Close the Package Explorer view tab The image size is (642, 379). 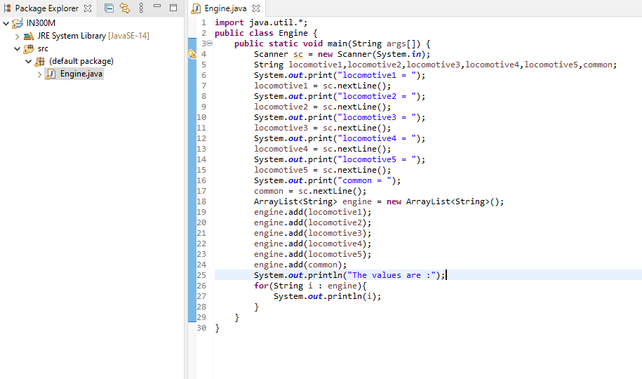click(x=88, y=8)
